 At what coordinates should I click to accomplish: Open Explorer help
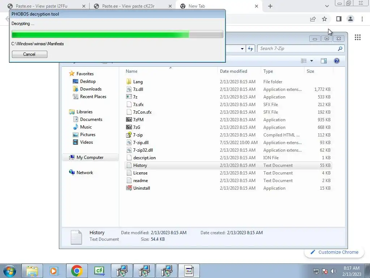point(337,61)
